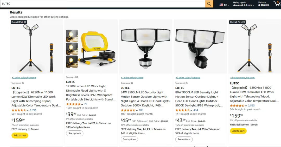Click star rating of 12500 Lumen work light
The height and width of the screenshot is (147, 281).
pyautogui.click(x=73, y=104)
